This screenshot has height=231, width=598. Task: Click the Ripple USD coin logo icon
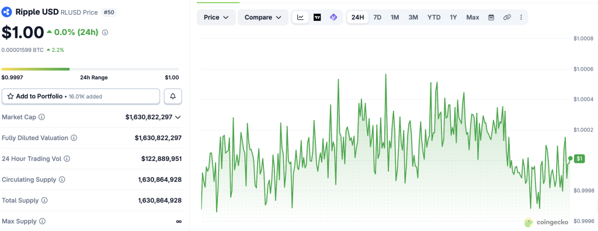click(x=6, y=12)
